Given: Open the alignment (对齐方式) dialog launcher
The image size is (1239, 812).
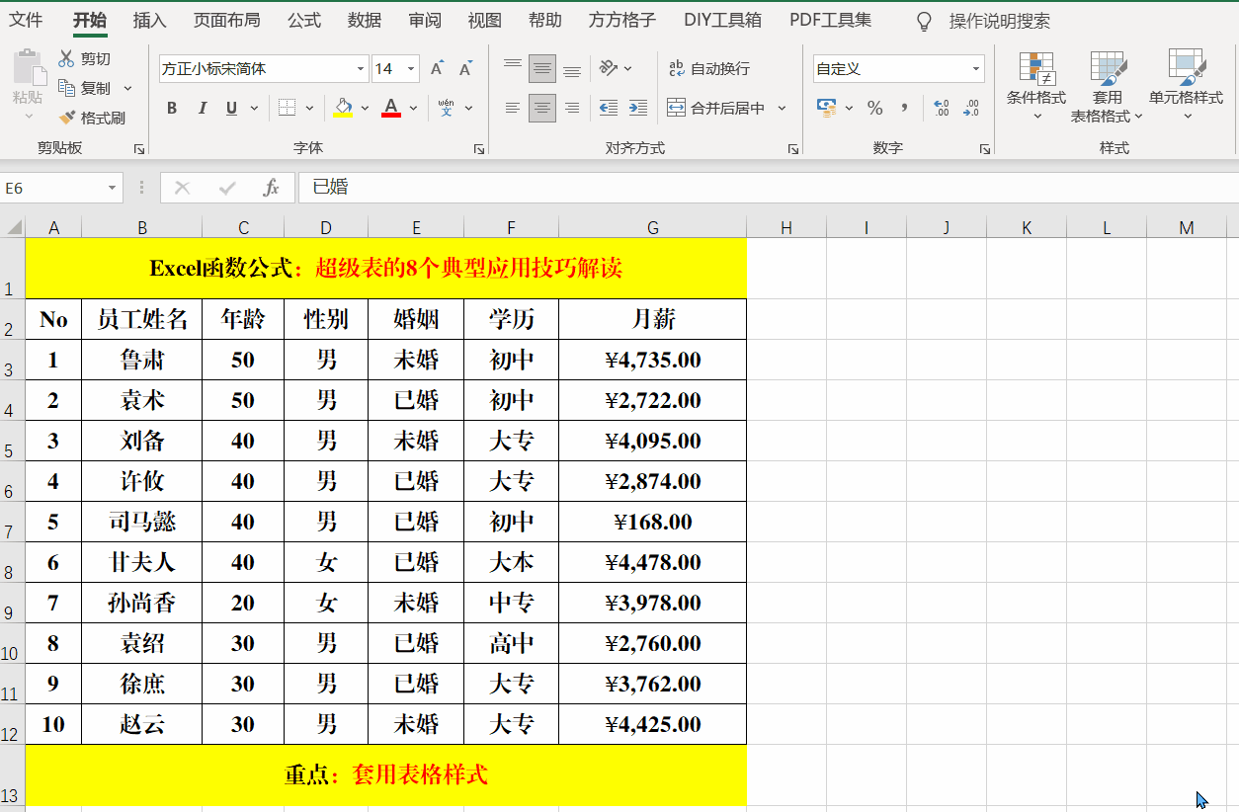Looking at the screenshot, I should coord(793,149).
